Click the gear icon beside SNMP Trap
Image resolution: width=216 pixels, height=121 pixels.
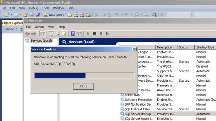pos(122,95)
